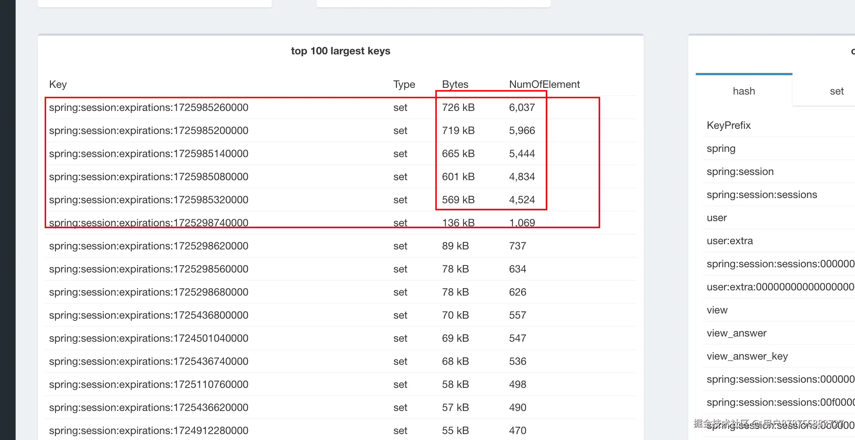855x440 pixels.
Task: Select the view_answer_key prefix row
Action: 747,356
